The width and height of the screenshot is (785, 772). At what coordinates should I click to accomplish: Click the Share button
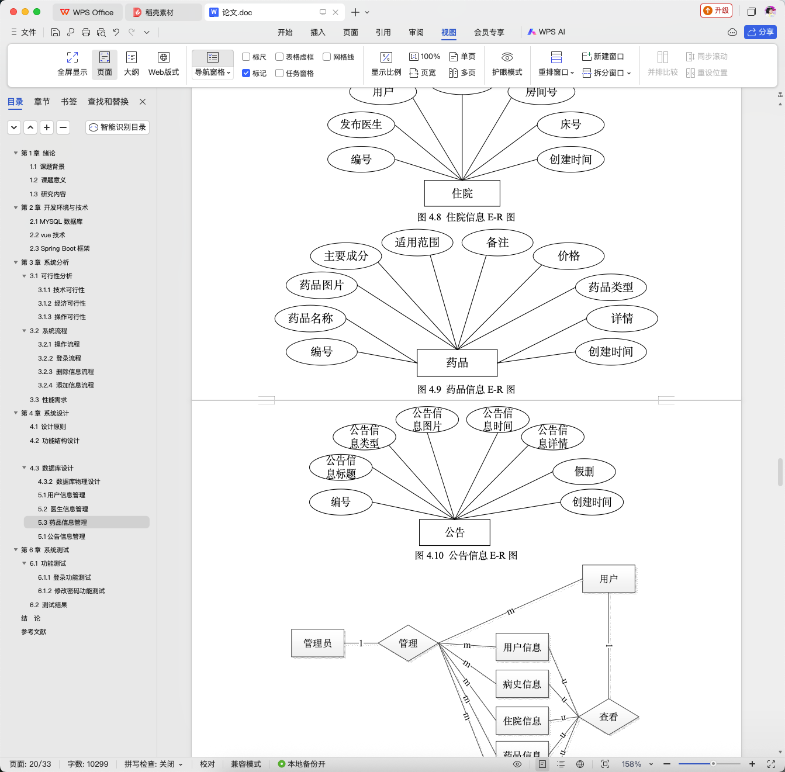(760, 32)
